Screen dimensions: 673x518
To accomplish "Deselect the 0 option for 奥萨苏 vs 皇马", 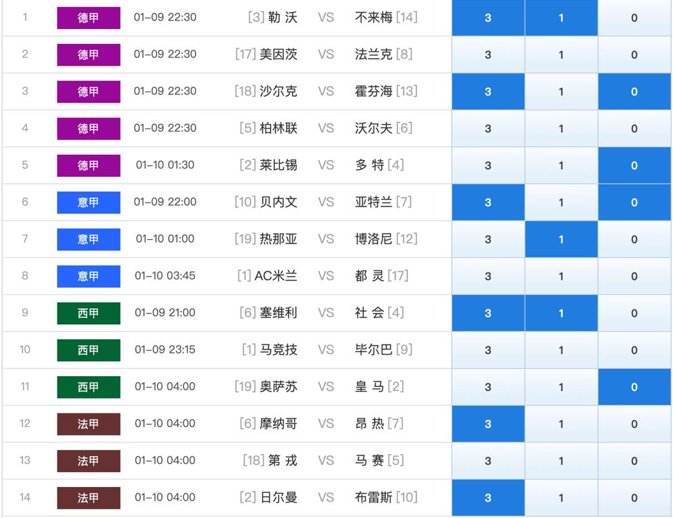I will 634,386.
